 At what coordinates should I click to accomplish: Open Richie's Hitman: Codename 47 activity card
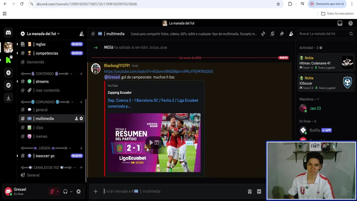tap(326, 63)
